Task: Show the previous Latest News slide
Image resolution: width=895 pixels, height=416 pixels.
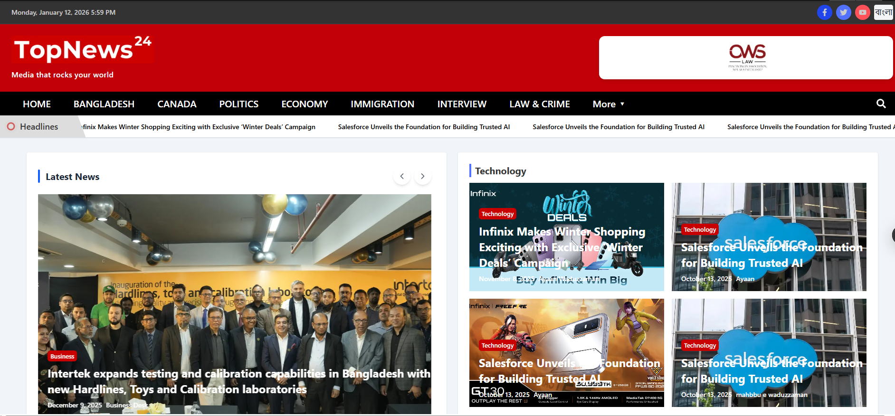Action: (x=402, y=176)
